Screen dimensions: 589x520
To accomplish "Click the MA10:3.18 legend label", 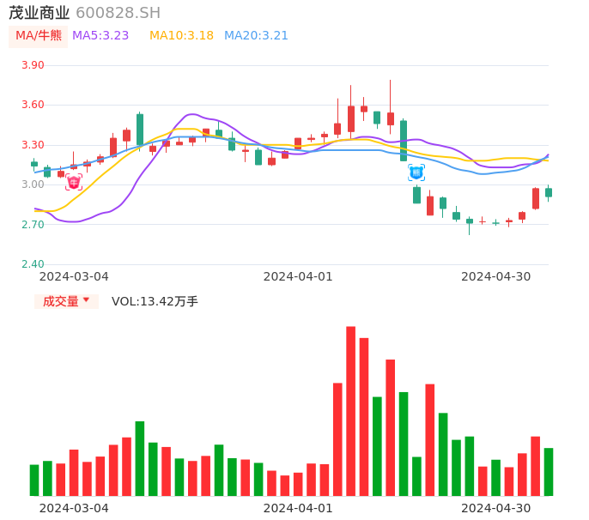I will point(181,36).
